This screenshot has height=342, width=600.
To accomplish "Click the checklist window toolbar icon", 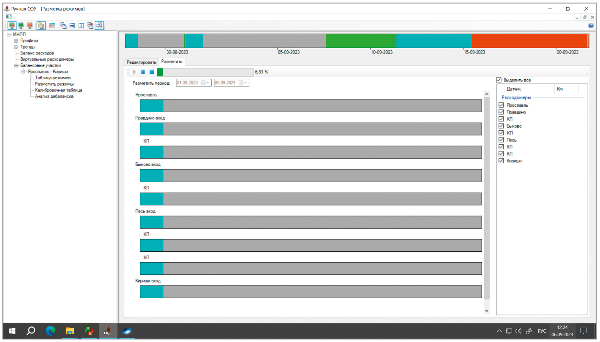I will 52,26.
